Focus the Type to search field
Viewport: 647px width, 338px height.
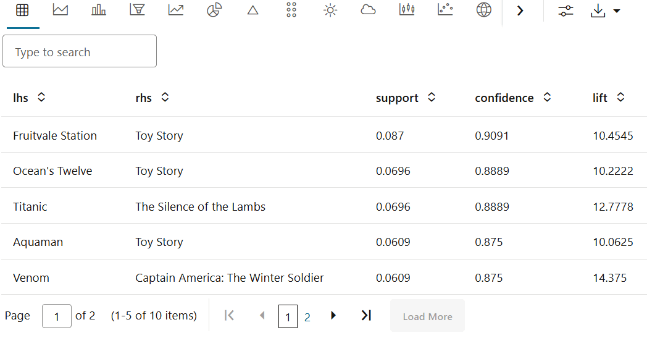click(x=80, y=51)
